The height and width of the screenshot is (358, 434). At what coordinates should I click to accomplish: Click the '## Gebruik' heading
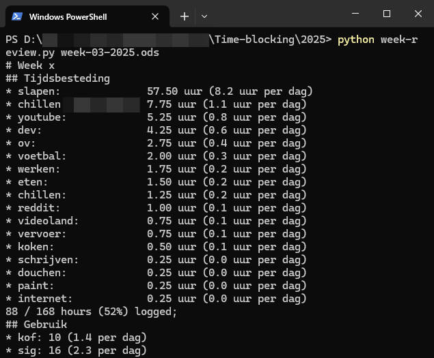click(x=36, y=325)
